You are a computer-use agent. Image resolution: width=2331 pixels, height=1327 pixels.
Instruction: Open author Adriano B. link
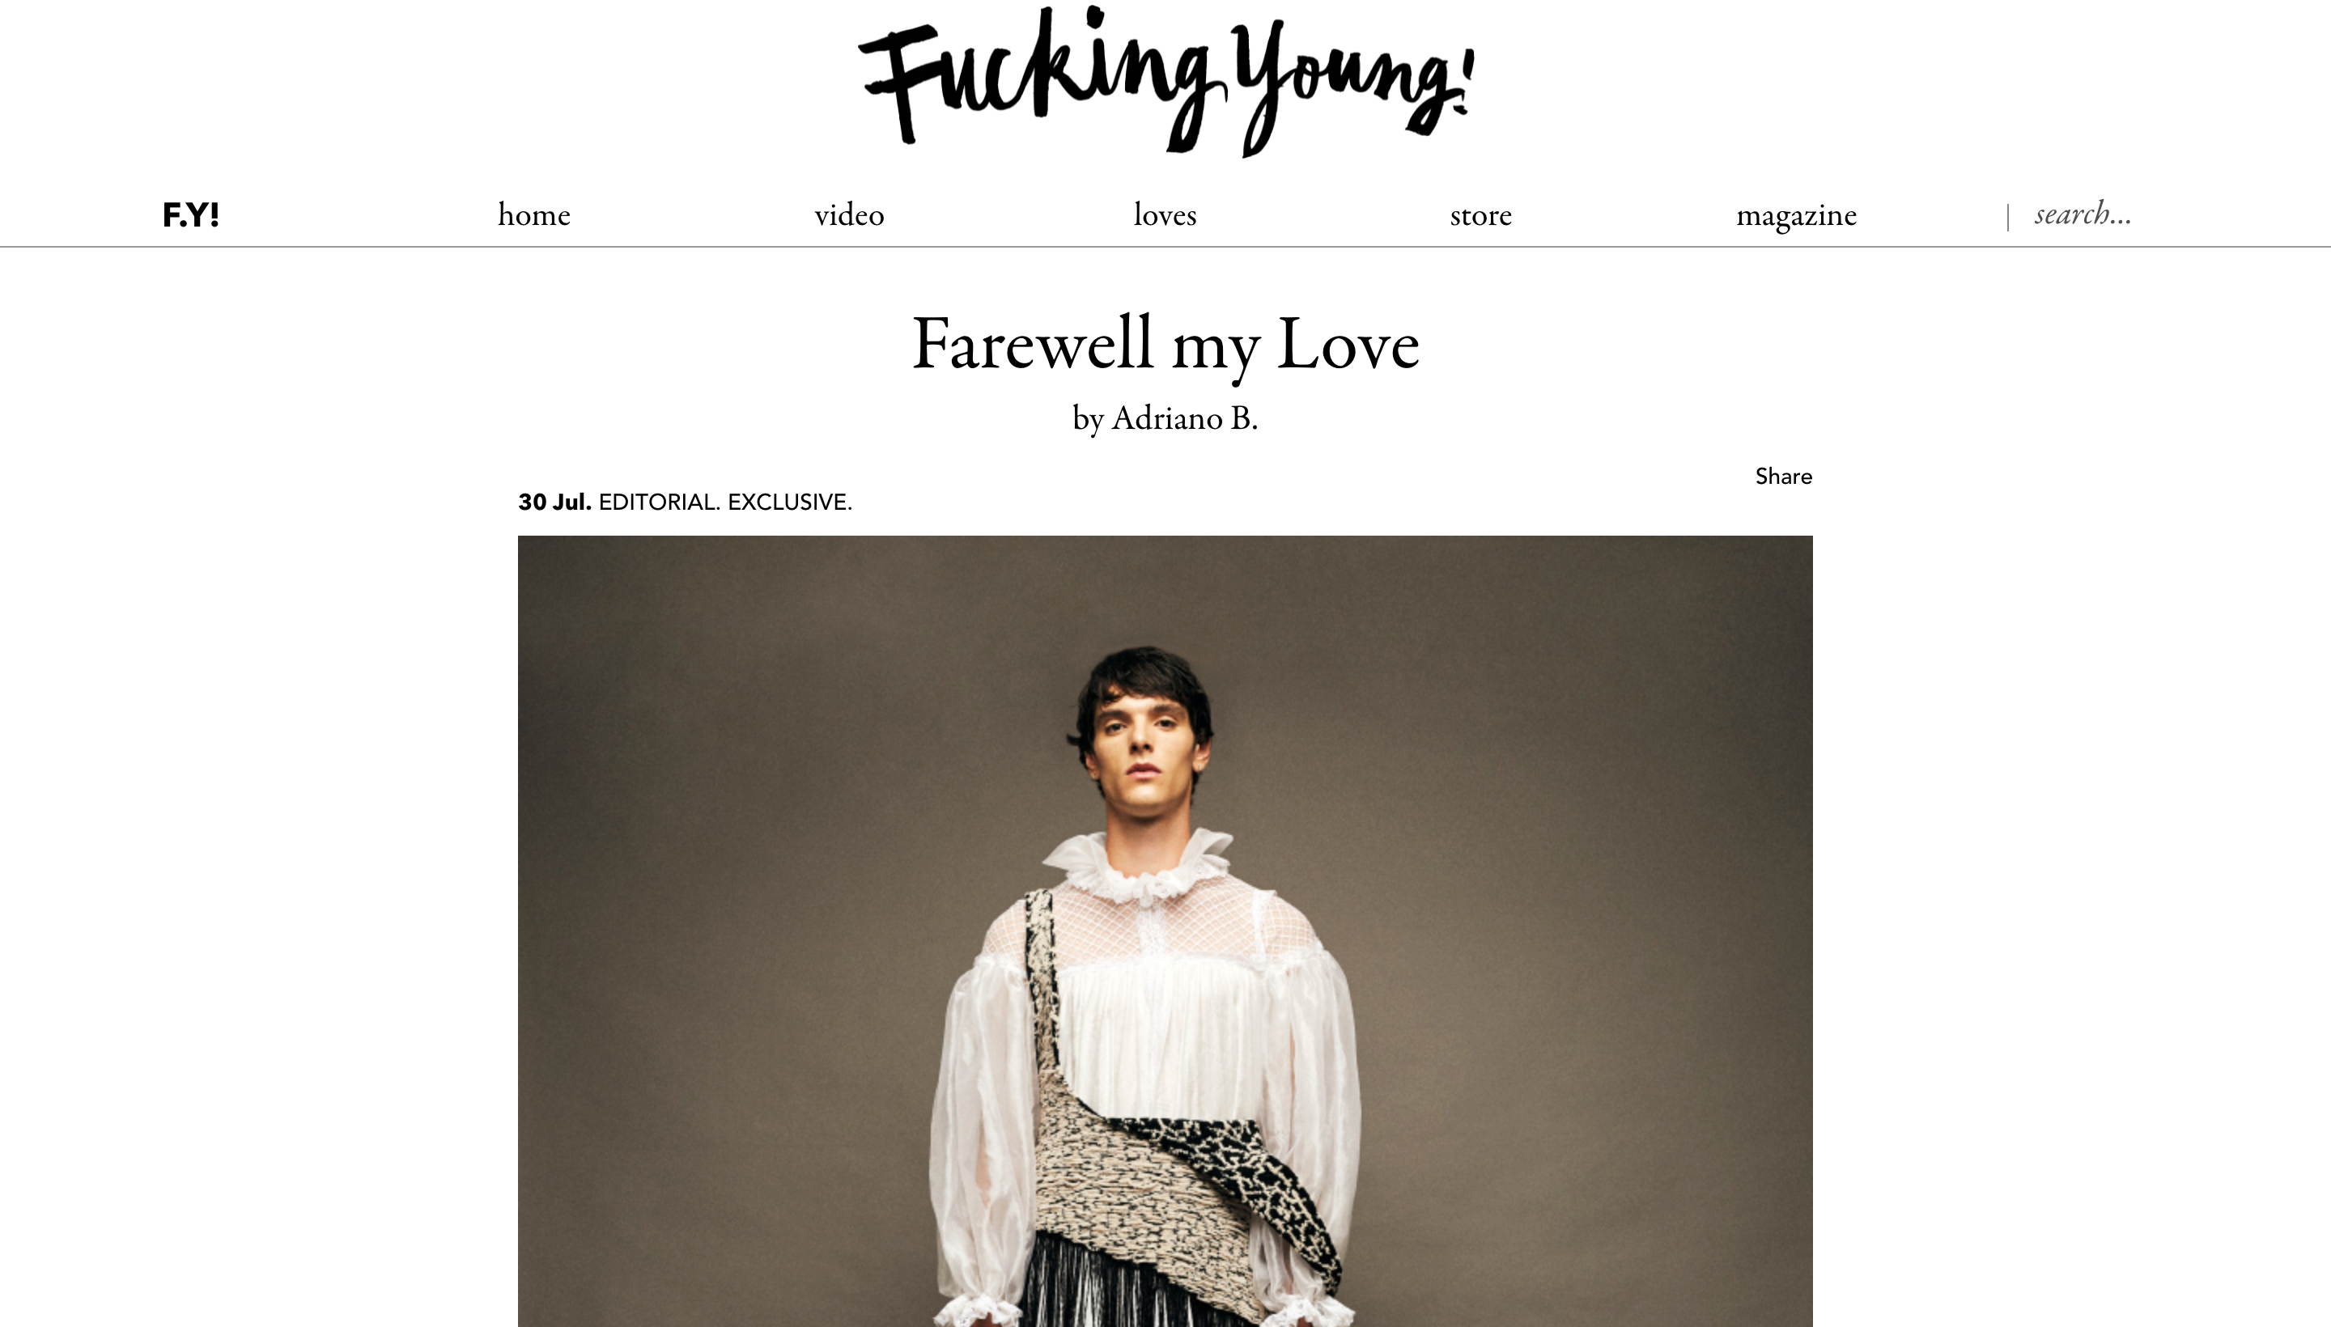(1183, 418)
